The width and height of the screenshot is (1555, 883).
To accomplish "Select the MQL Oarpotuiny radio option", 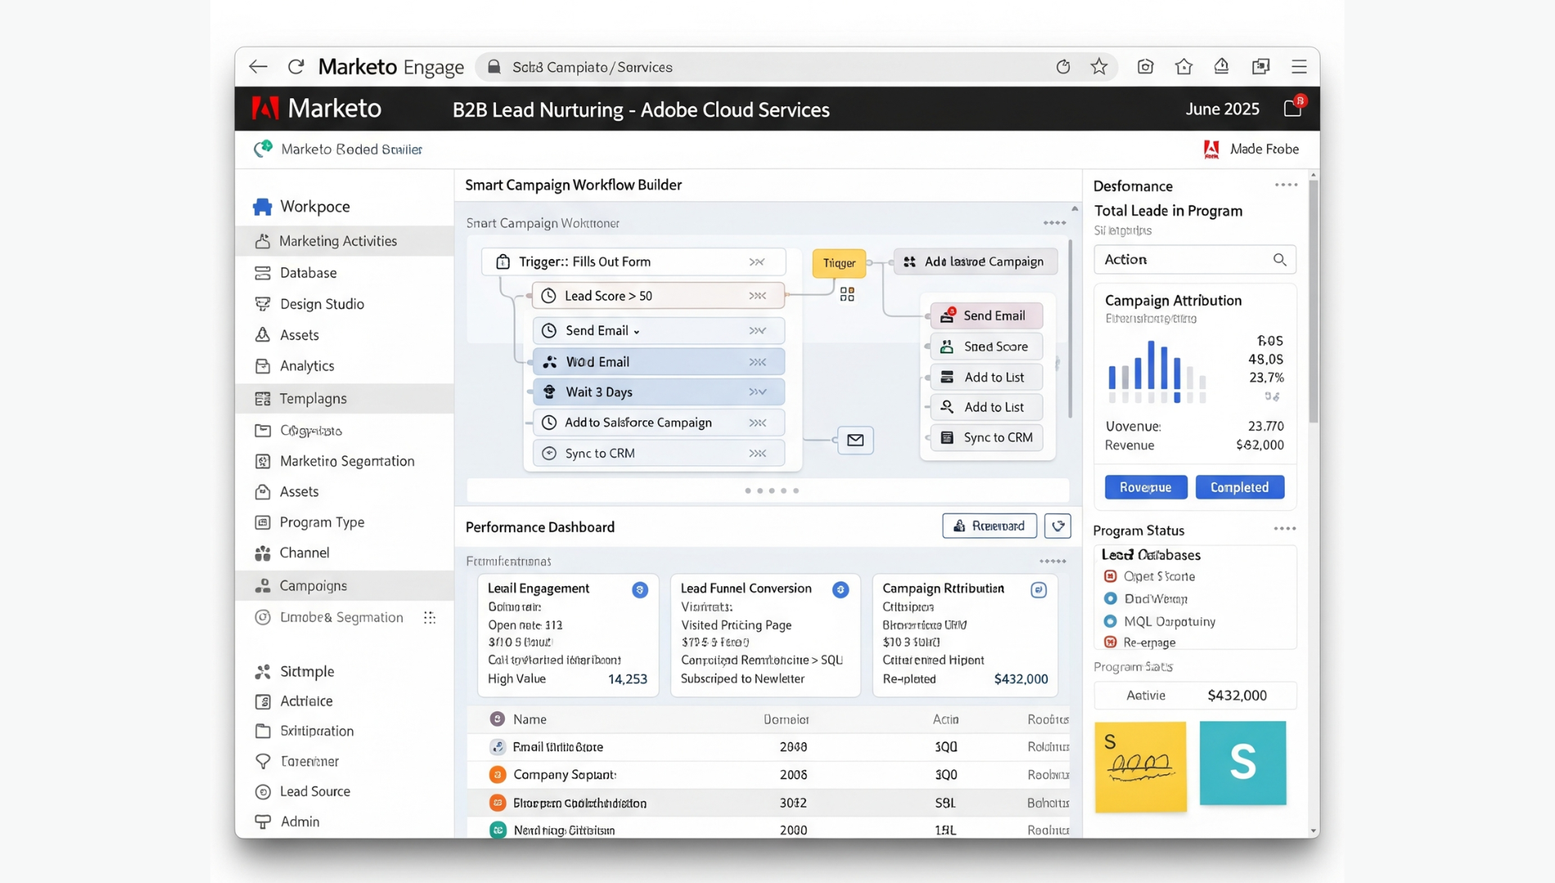I will [x=1111, y=621].
